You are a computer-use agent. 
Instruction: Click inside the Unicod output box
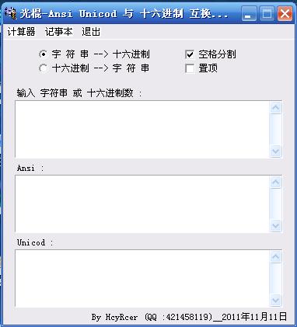pos(142,278)
